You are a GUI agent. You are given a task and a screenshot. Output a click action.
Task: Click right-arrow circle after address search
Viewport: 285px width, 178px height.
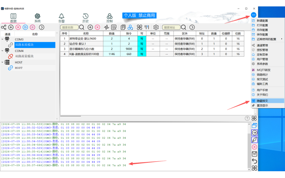[x=192, y=27]
